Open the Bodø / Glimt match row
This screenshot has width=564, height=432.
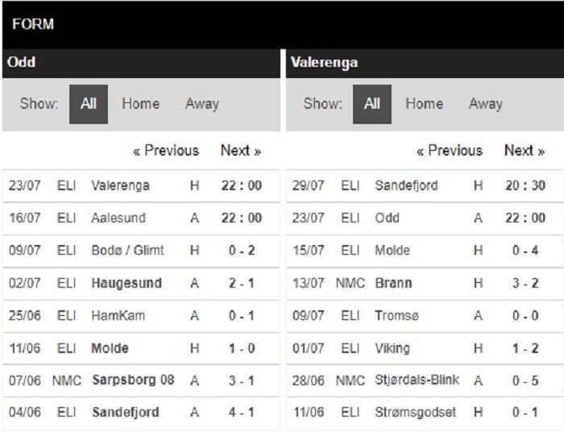[141, 251]
